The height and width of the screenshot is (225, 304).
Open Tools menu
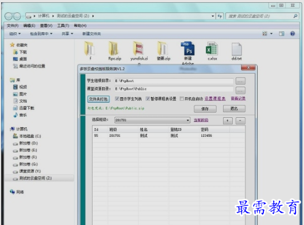click(63, 26)
